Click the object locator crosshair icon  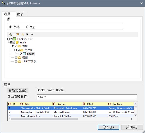click(32, 34)
